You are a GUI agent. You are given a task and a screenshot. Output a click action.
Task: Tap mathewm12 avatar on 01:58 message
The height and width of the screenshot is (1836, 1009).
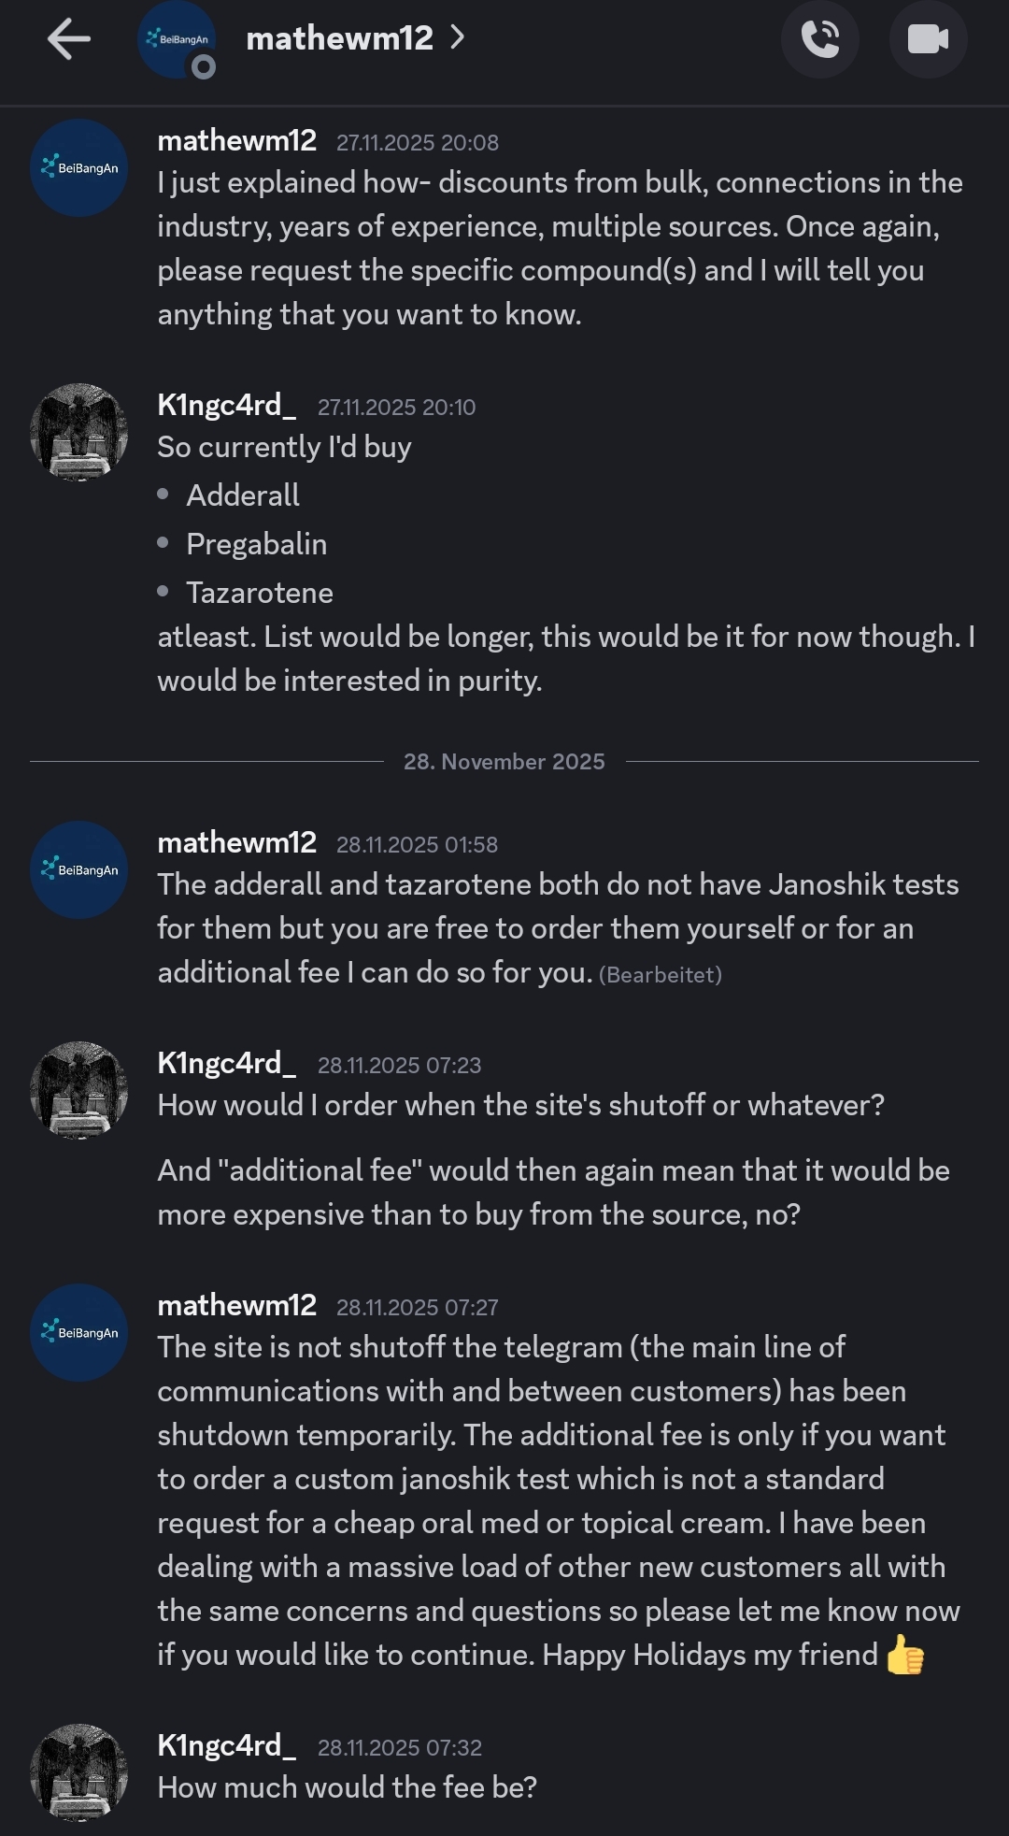pyautogui.click(x=79, y=870)
